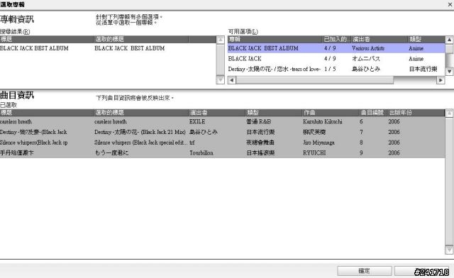Image resolution: width=454 pixels, height=278 pixels.
Task: Click composer RYUICHI cell
Action: (314, 153)
